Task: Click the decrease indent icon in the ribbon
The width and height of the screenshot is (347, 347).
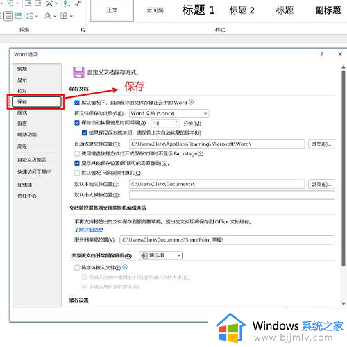Action: 28,3
